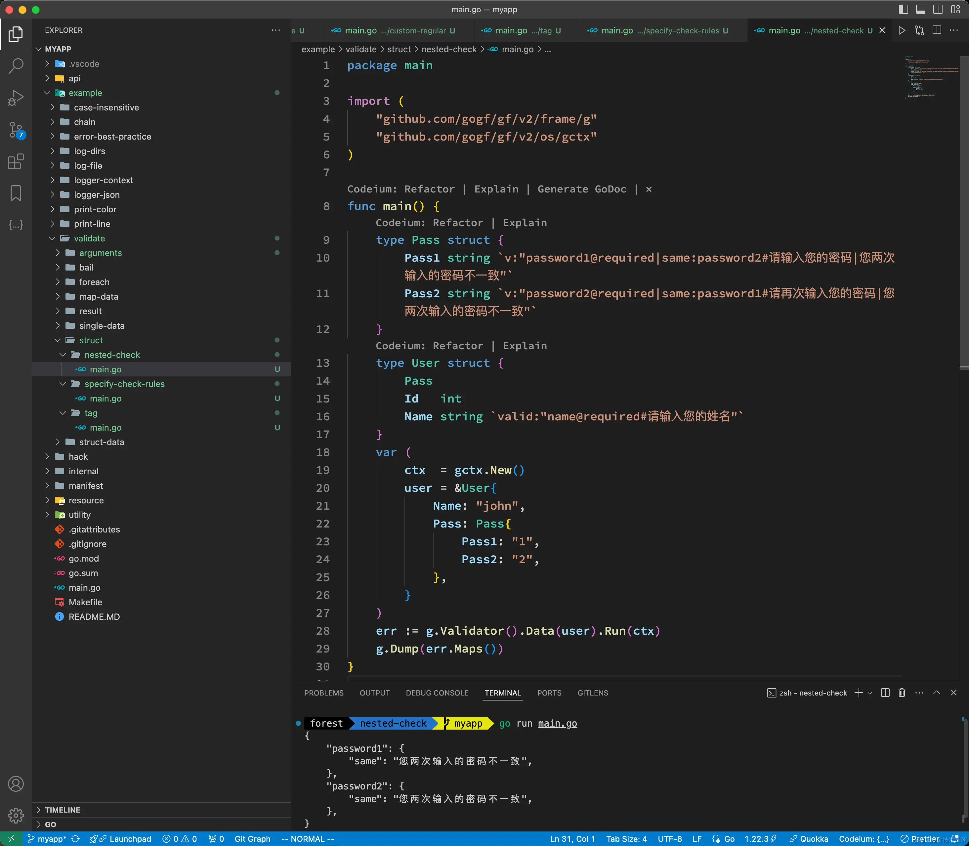Open the DEBUG CONSOLE panel tab
Screen dimensions: 969x846
pos(437,693)
